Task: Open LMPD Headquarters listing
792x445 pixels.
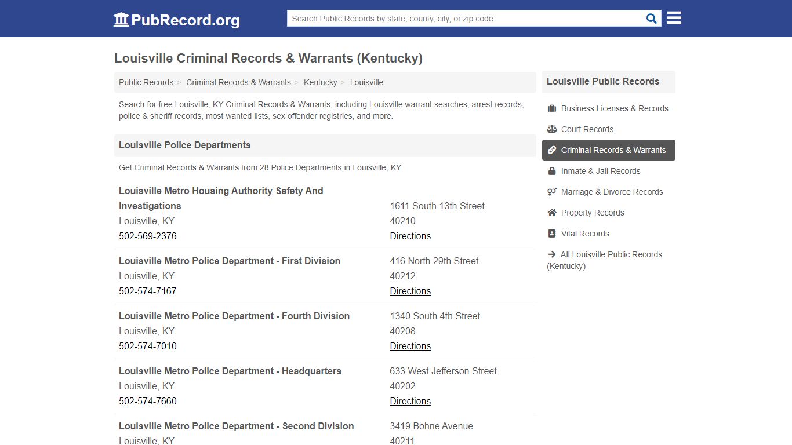Action: click(x=230, y=371)
